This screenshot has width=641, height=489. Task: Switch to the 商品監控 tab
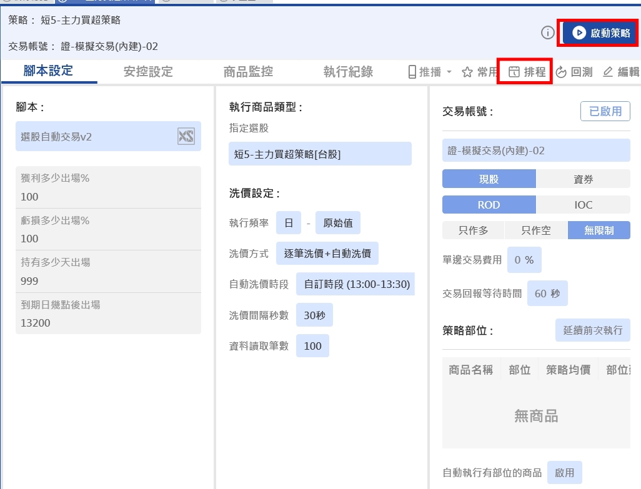[248, 72]
